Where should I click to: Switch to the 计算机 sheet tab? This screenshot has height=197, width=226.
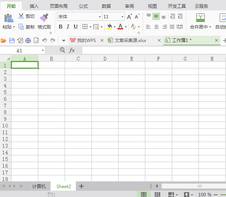click(39, 186)
